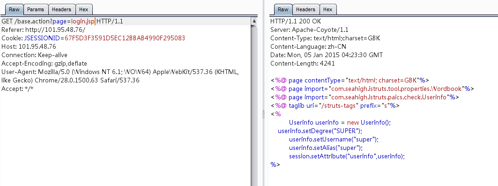Image resolution: width=498 pixels, height=186 pixels.
Task: Click the request scrollbar up arrow
Action: pos(254,21)
